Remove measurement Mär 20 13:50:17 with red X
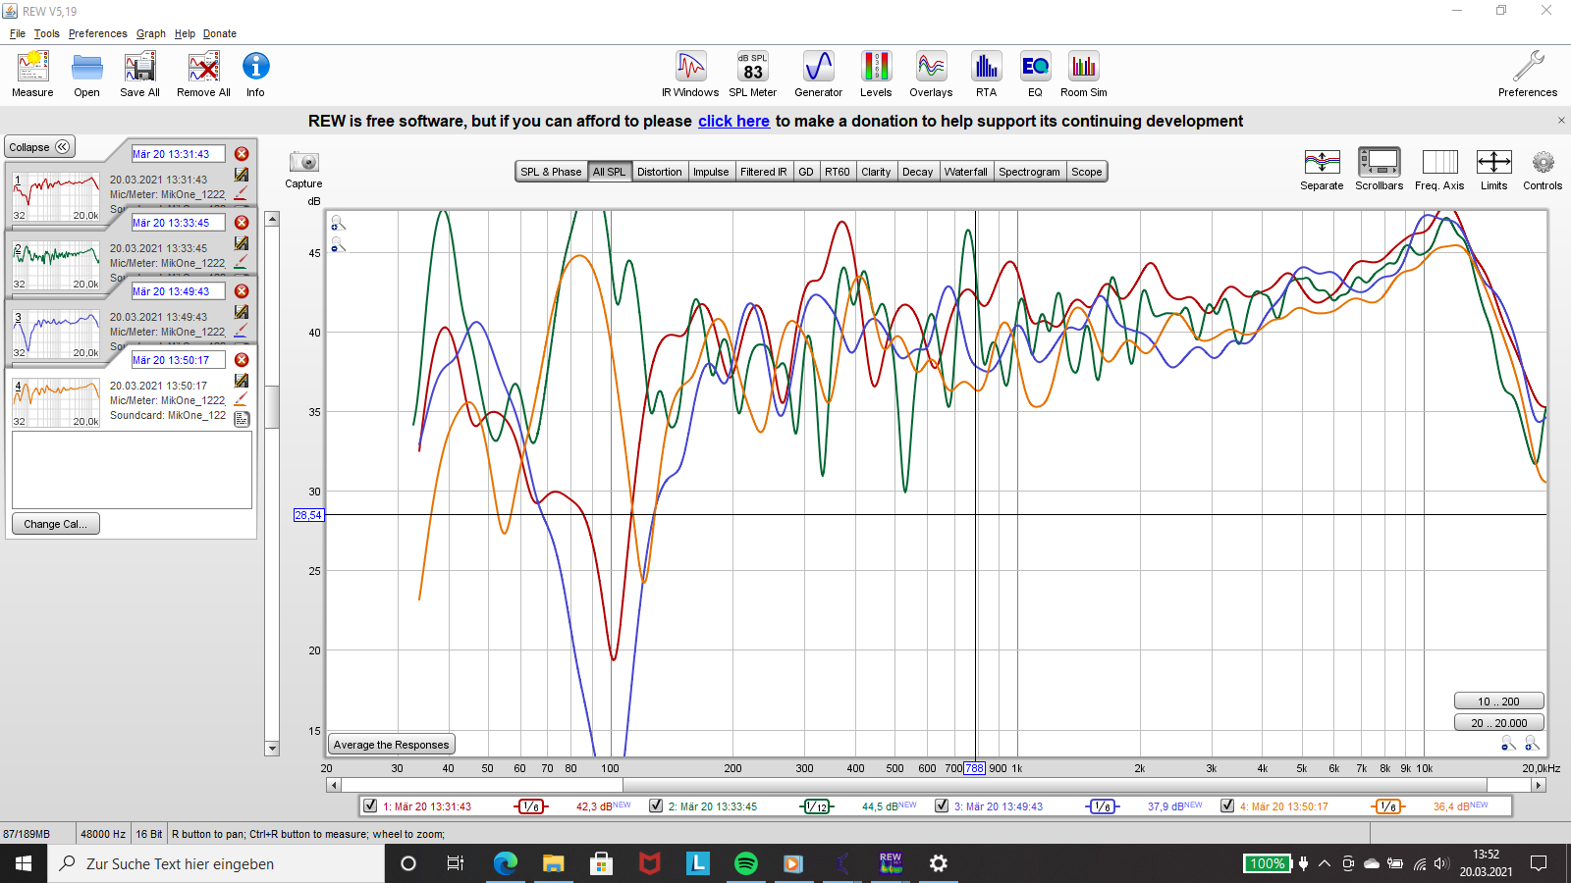Screen dimensions: 1571x883 point(242,360)
